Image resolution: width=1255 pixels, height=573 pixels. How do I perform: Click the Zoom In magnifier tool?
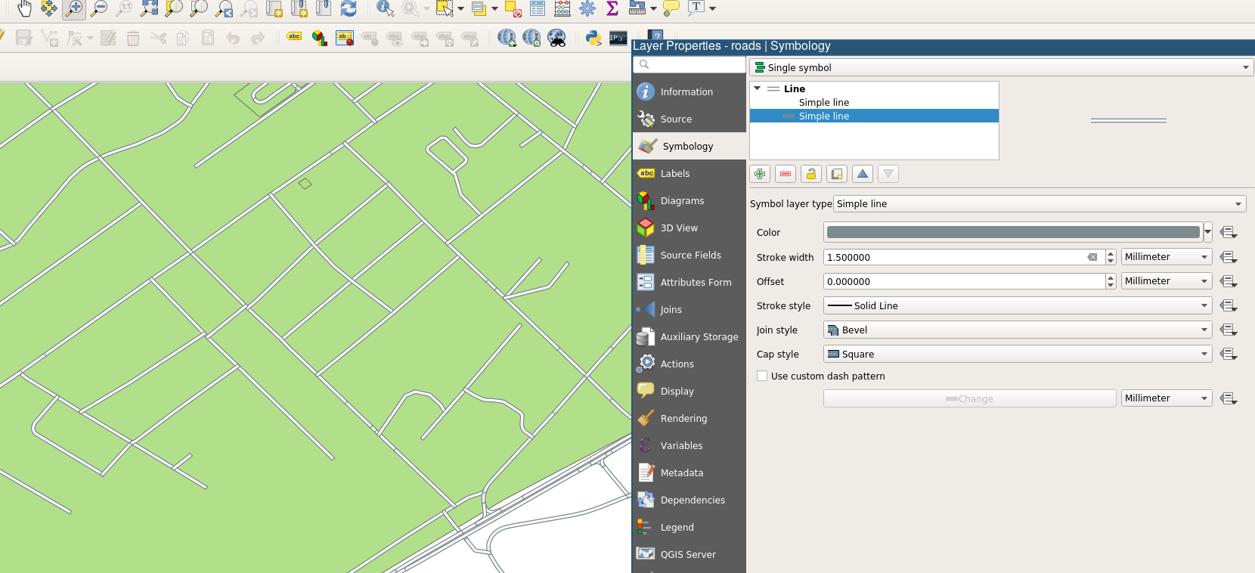coord(73,8)
